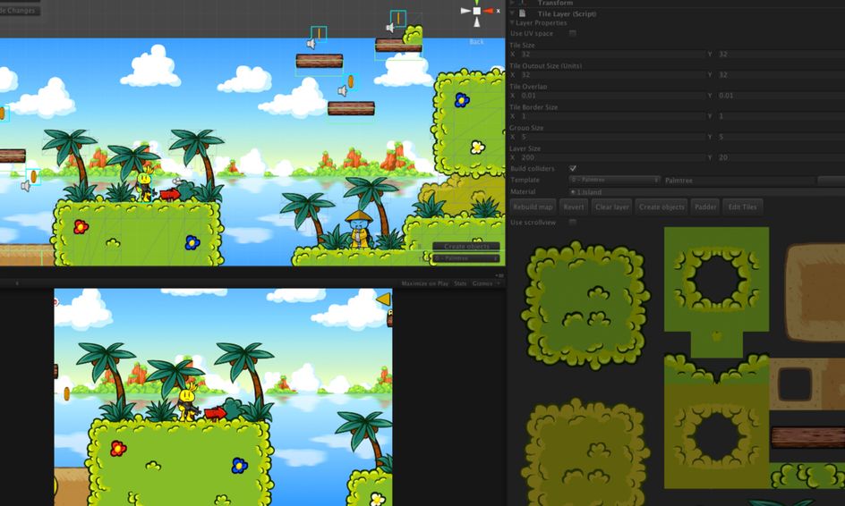Click the Tile Border Size X field

[x=611, y=116]
